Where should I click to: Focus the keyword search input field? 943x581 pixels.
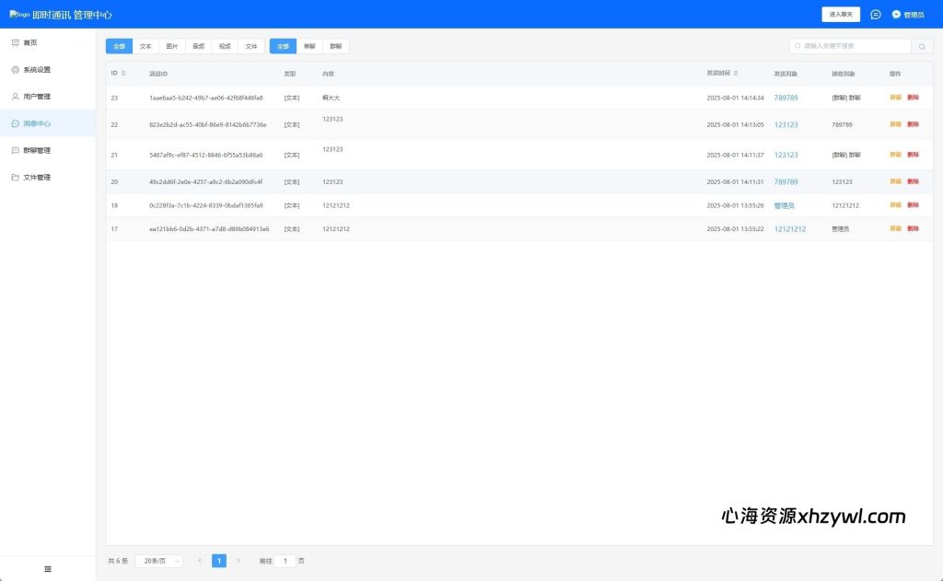point(852,46)
